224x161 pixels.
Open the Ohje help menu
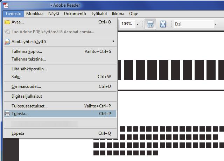pyautogui.click(x=134, y=14)
